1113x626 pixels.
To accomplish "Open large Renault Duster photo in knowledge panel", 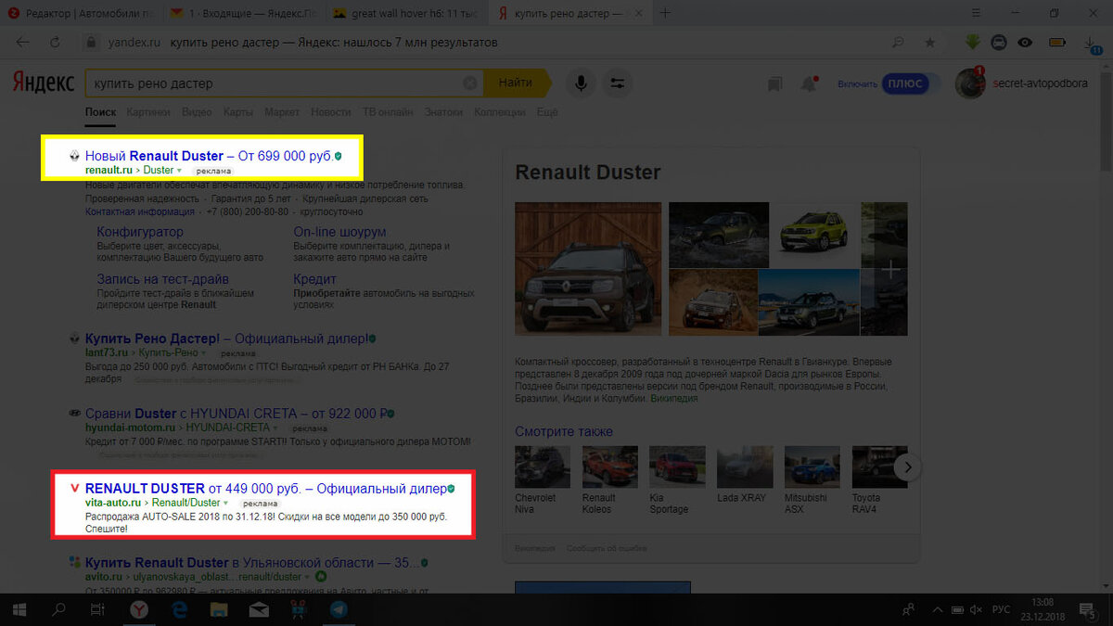I will click(x=588, y=269).
